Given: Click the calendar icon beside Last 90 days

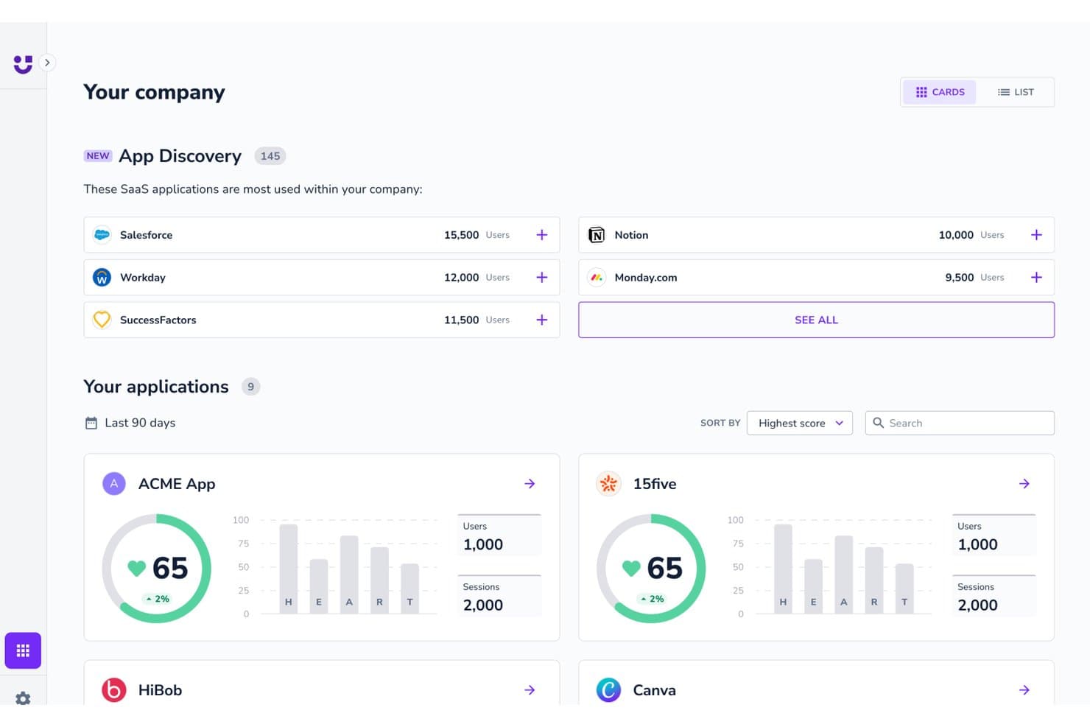Looking at the screenshot, I should (91, 423).
